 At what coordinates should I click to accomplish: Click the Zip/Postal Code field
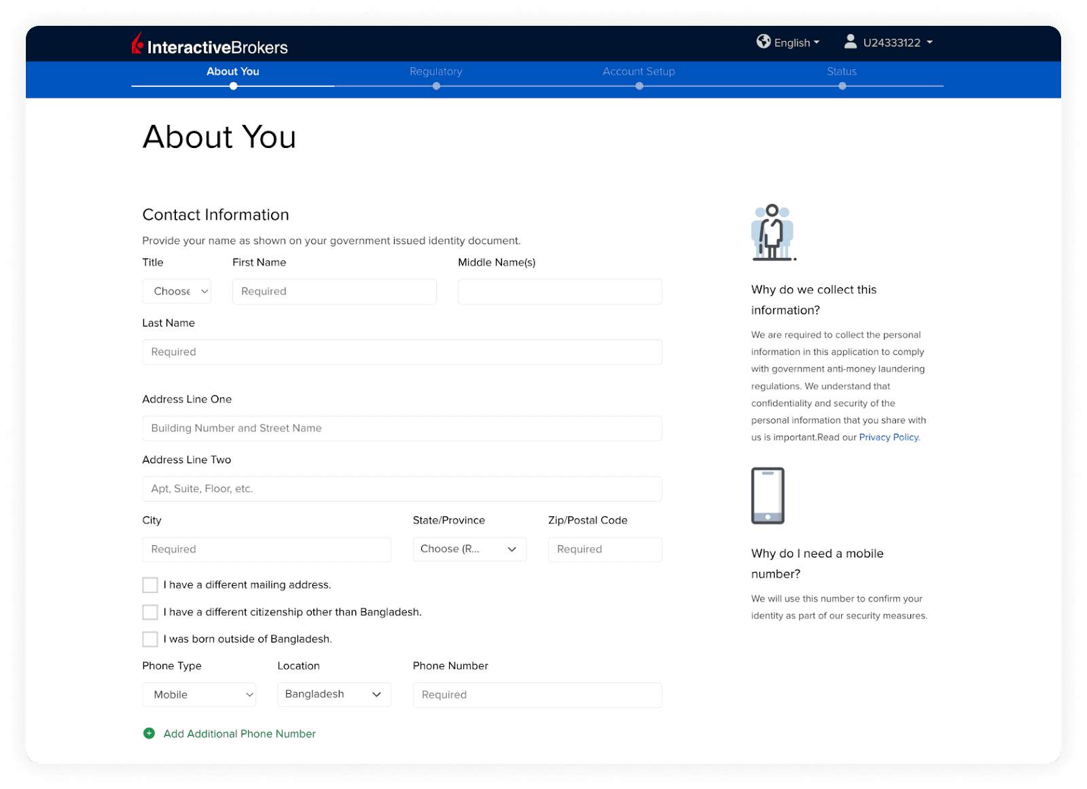pos(605,549)
